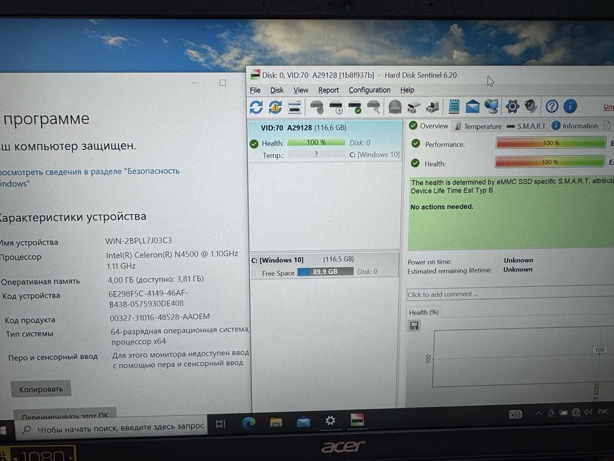This screenshot has height=461, width=614.
Task: Switch to the Overview tab
Action: (429, 125)
